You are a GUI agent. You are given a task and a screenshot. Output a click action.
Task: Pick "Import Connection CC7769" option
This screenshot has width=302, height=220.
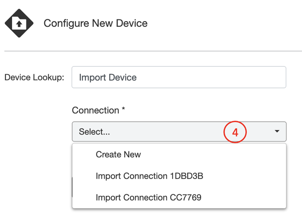[148, 197]
